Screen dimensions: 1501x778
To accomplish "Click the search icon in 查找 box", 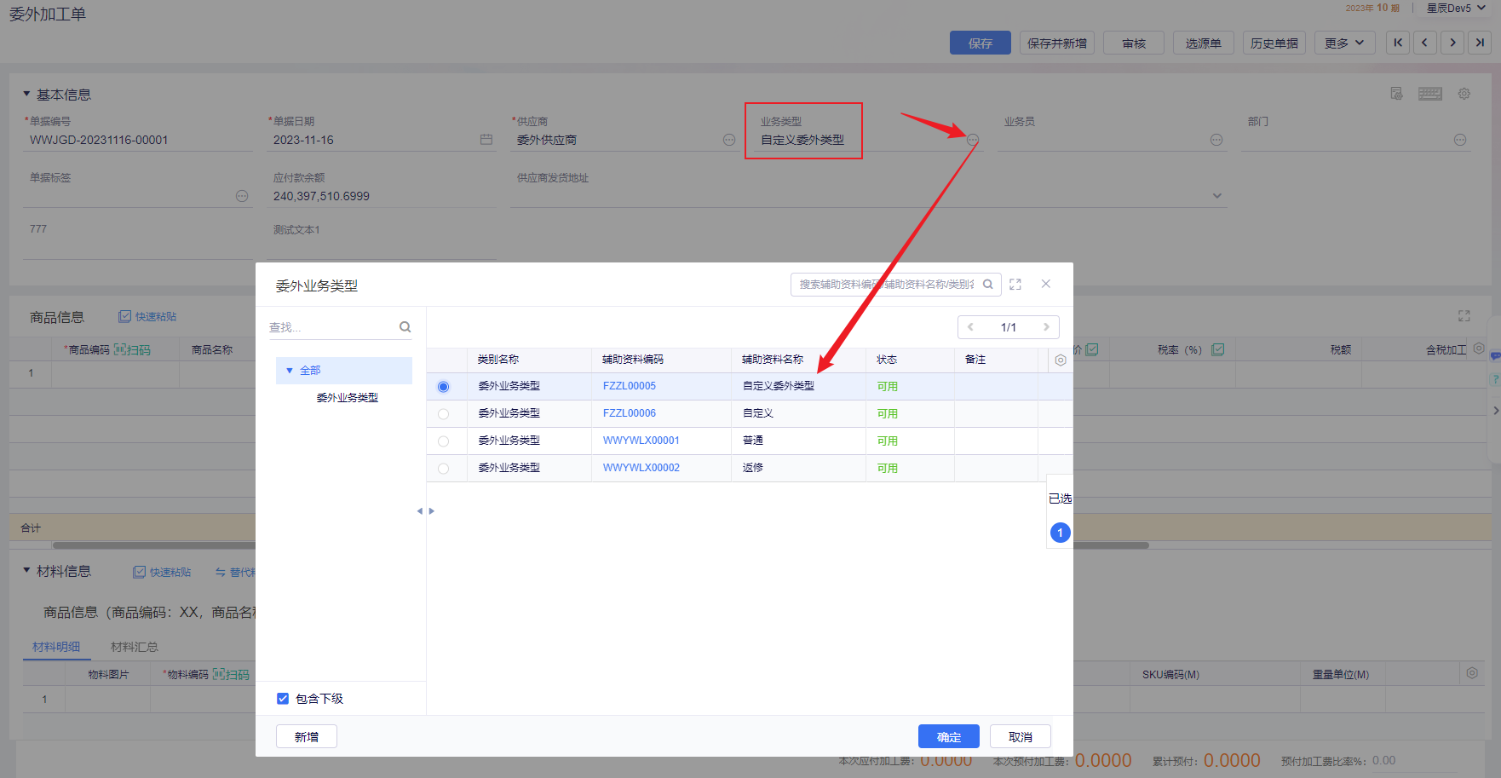I will [x=405, y=327].
